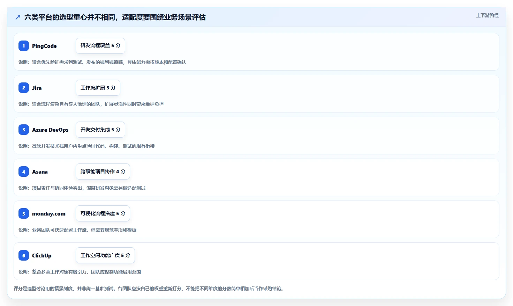Click the footer note starting 评分是选型讨论用的情景刻度
The width and height of the screenshot is (513, 306).
149,289
